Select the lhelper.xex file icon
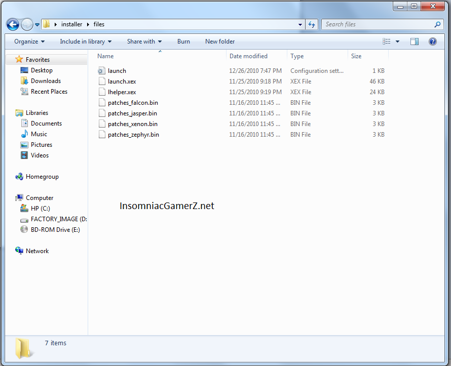 pyautogui.click(x=102, y=92)
